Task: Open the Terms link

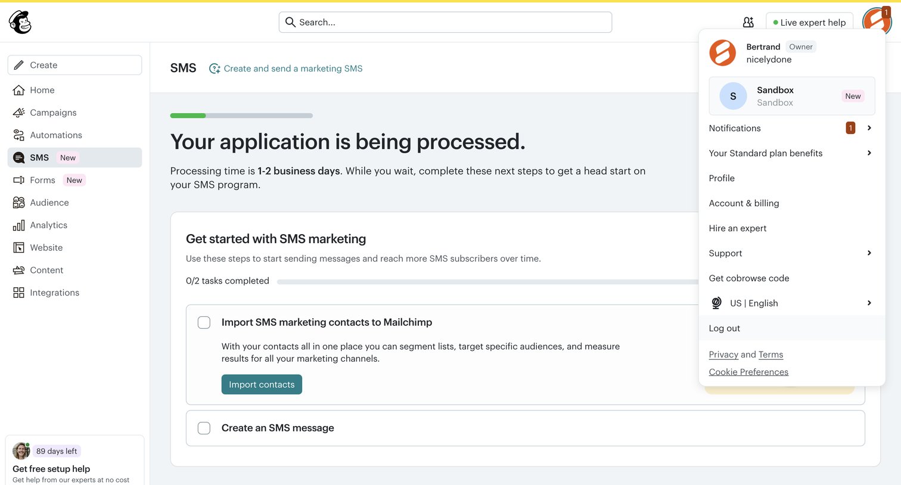Action: click(x=770, y=355)
